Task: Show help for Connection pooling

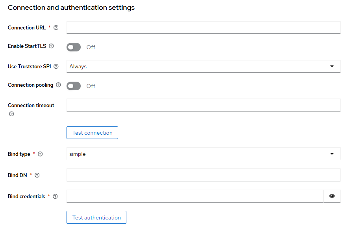Action: (58, 85)
